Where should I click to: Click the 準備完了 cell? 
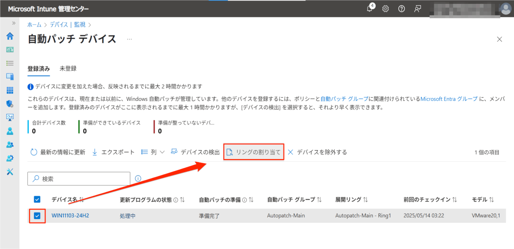coord(209,216)
